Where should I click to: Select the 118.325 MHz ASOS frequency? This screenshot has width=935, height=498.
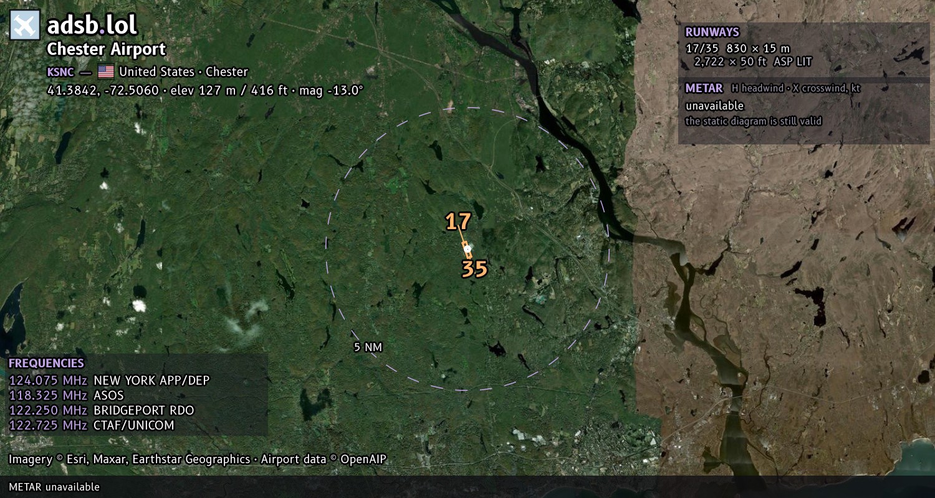(66, 395)
